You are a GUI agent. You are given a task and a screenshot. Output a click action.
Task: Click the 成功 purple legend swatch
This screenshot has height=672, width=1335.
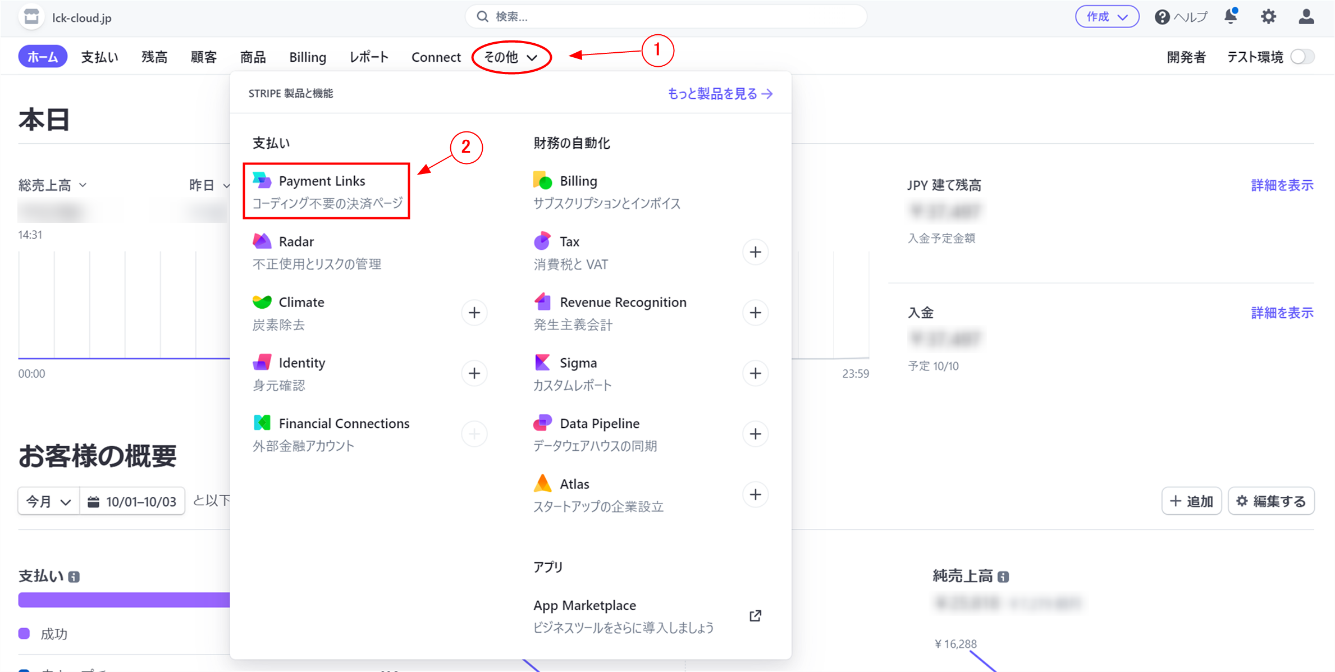(24, 634)
